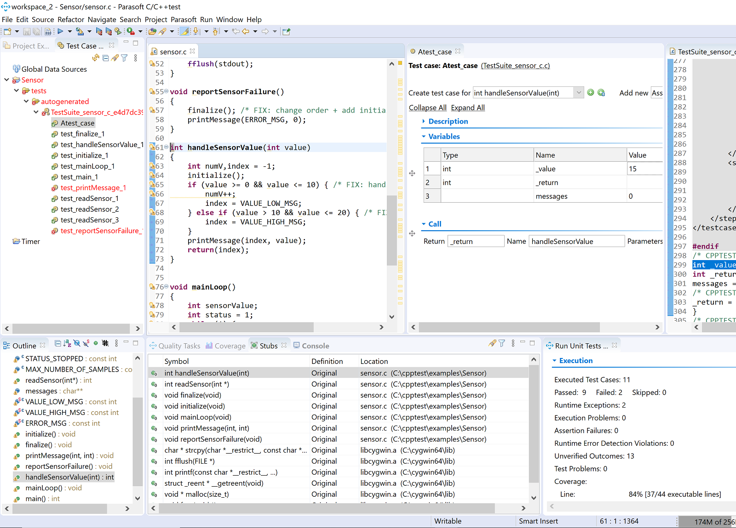Toggle Hide Static Members in Outline toolbar
This screenshot has height=528, width=736.
click(x=86, y=343)
